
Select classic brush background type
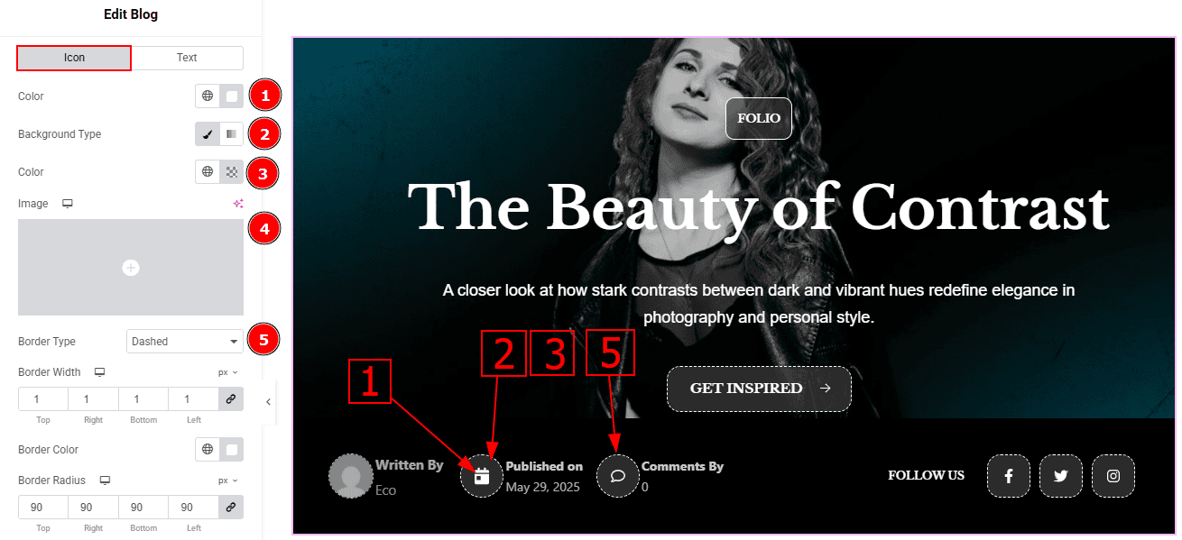tap(208, 134)
